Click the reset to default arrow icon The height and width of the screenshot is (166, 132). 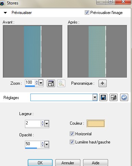124,97
